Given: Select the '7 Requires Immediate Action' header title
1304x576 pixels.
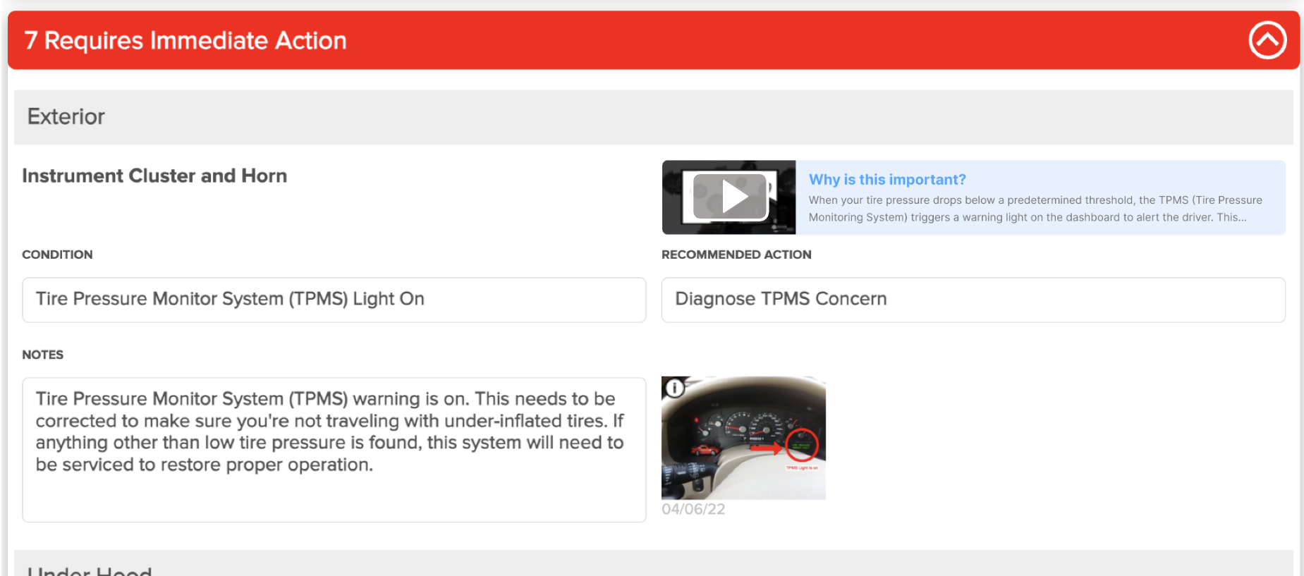Looking at the screenshot, I should 185,40.
